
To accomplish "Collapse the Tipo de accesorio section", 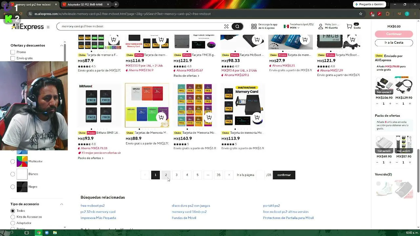I will tap(61, 204).
